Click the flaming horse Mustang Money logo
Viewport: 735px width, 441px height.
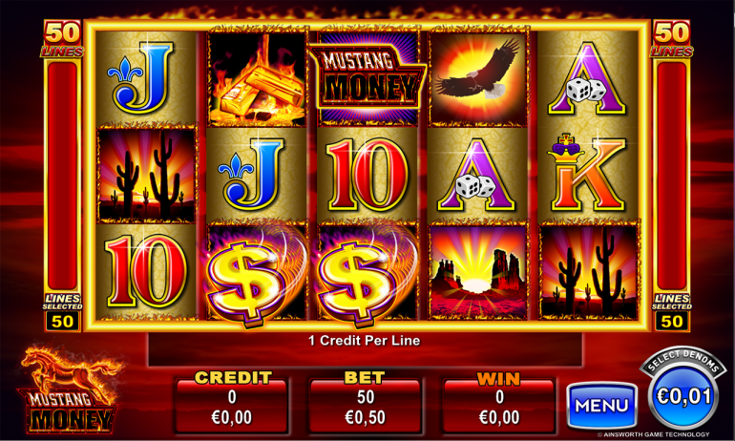point(71,388)
